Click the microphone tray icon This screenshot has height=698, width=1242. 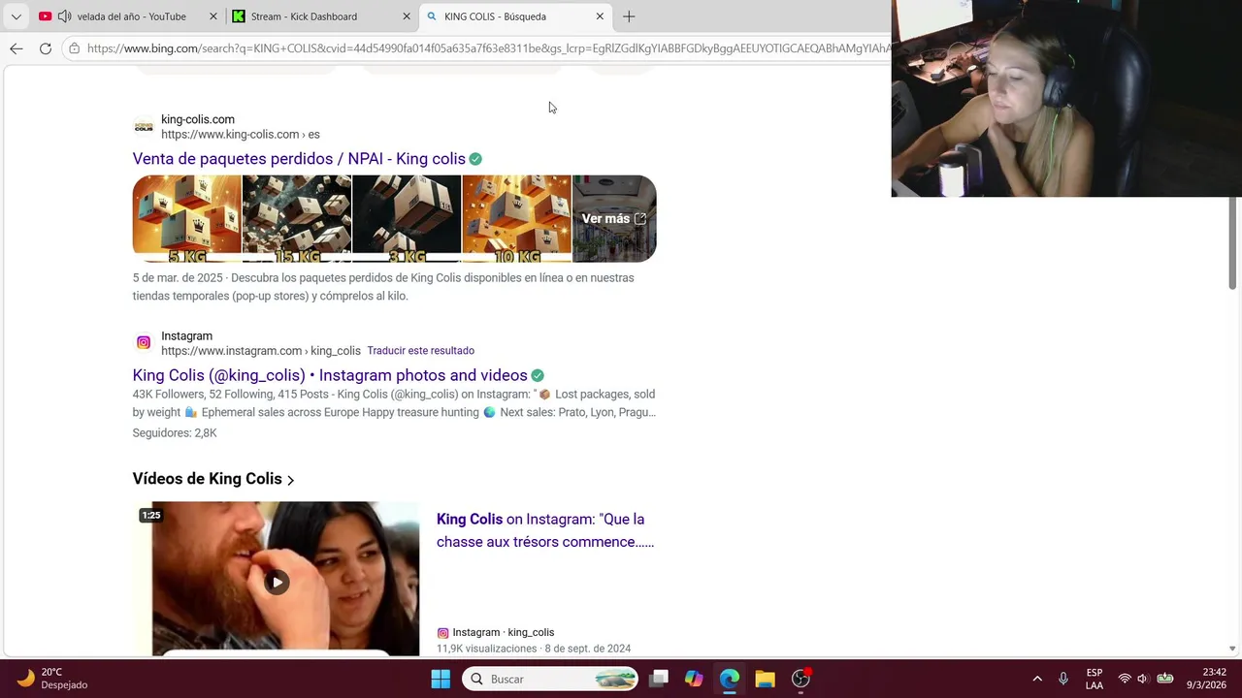1063,679
